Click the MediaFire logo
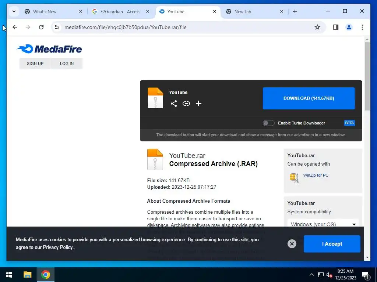The height and width of the screenshot is (282, 377). (49, 49)
